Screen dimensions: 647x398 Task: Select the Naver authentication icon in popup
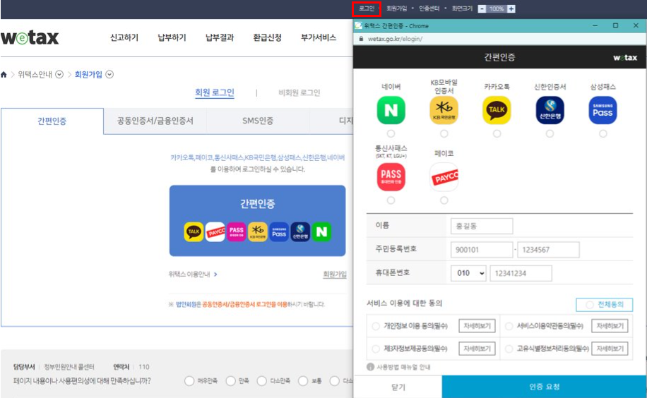[x=391, y=110]
